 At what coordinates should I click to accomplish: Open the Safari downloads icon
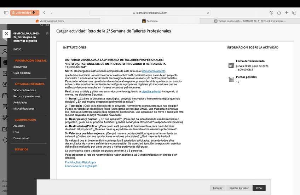coord(271,13)
